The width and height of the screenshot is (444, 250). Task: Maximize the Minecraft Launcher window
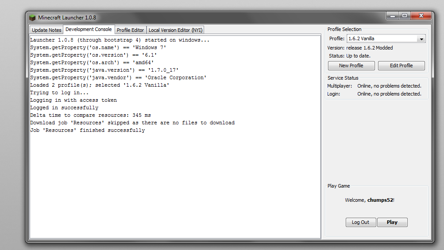tap(405, 16)
